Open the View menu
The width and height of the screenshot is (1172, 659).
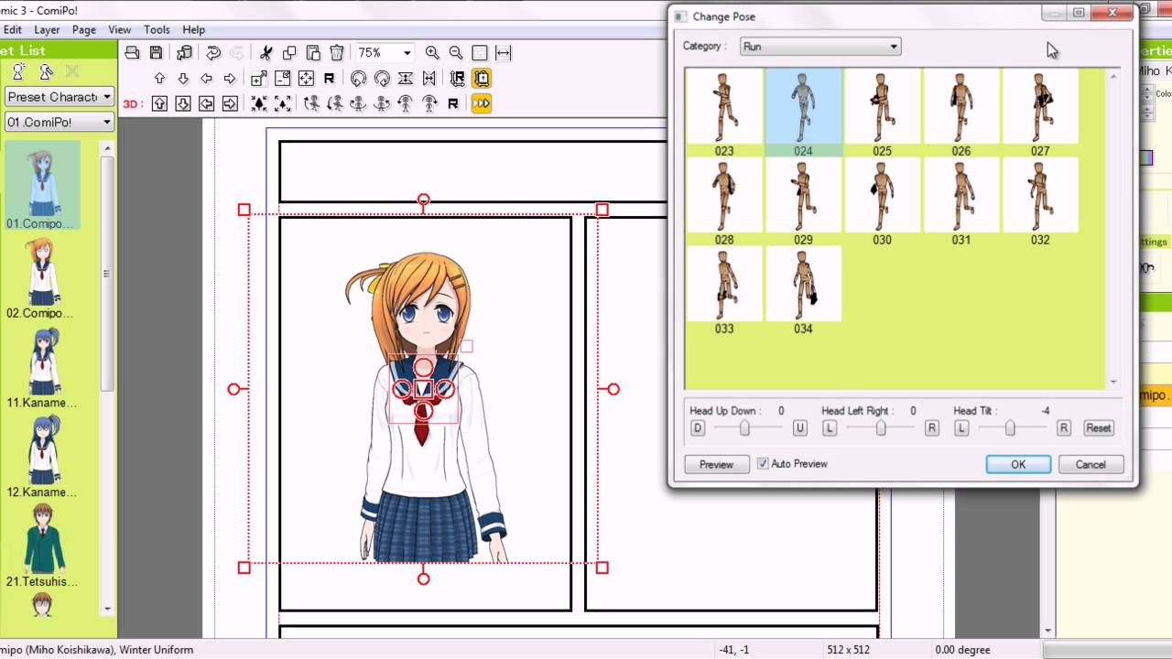click(x=120, y=30)
